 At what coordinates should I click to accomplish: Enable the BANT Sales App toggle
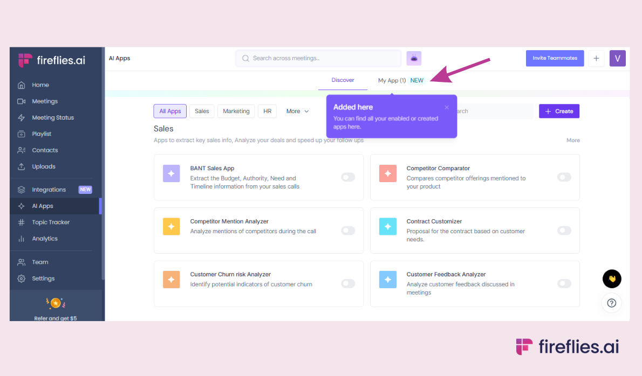pos(348,177)
